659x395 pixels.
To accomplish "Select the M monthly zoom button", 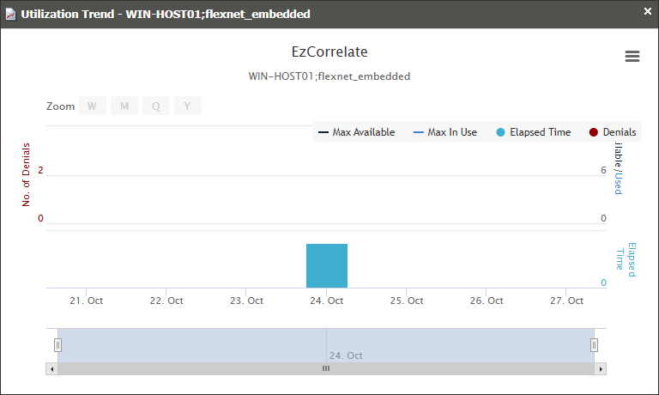I will 124,106.
